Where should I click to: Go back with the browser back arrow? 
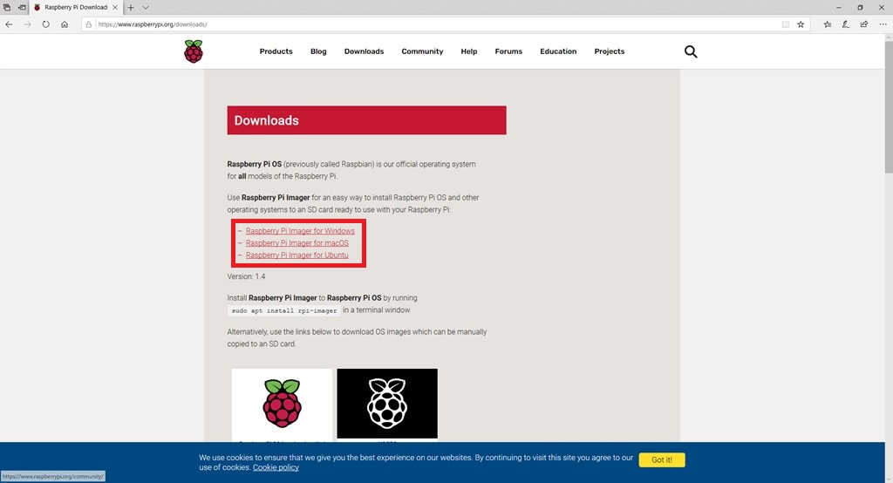9,24
